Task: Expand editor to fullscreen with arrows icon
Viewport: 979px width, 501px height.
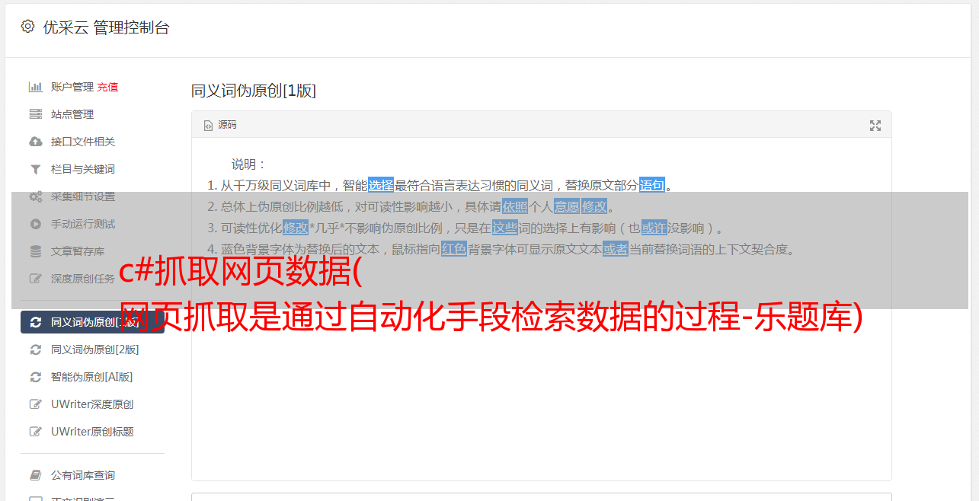Action: pyautogui.click(x=875, y=126)
